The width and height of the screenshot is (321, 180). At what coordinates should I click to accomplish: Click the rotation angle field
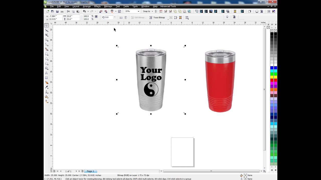coord(109,17)
